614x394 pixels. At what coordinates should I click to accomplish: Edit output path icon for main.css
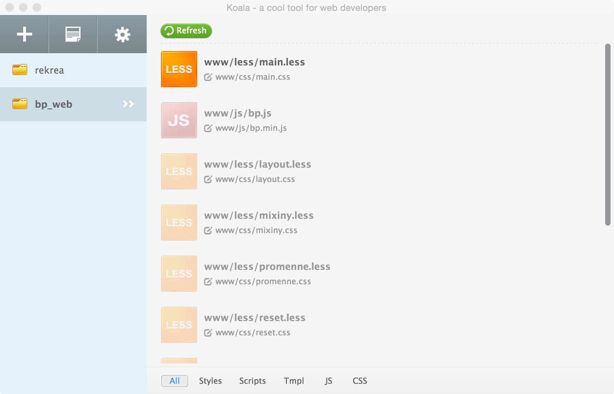208,77
